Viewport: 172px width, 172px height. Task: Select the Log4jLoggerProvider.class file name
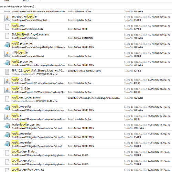point(28,170)
